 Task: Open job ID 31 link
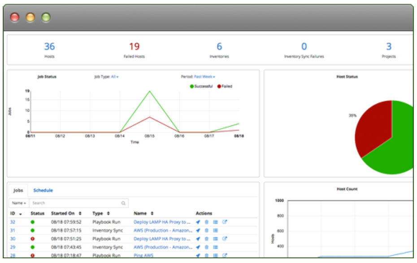[x=13, y=231]
